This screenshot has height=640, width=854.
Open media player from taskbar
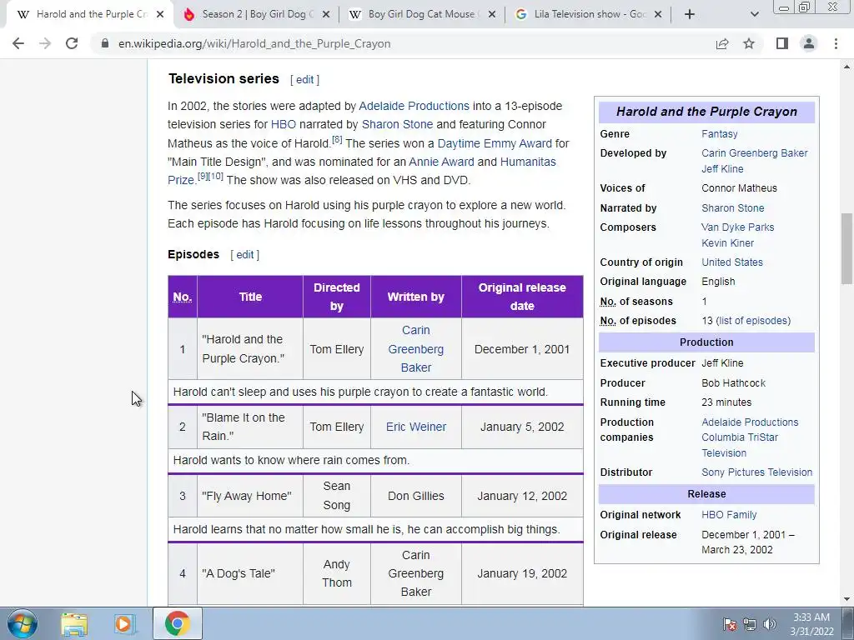pyautogui.click(x=125, y=624)
